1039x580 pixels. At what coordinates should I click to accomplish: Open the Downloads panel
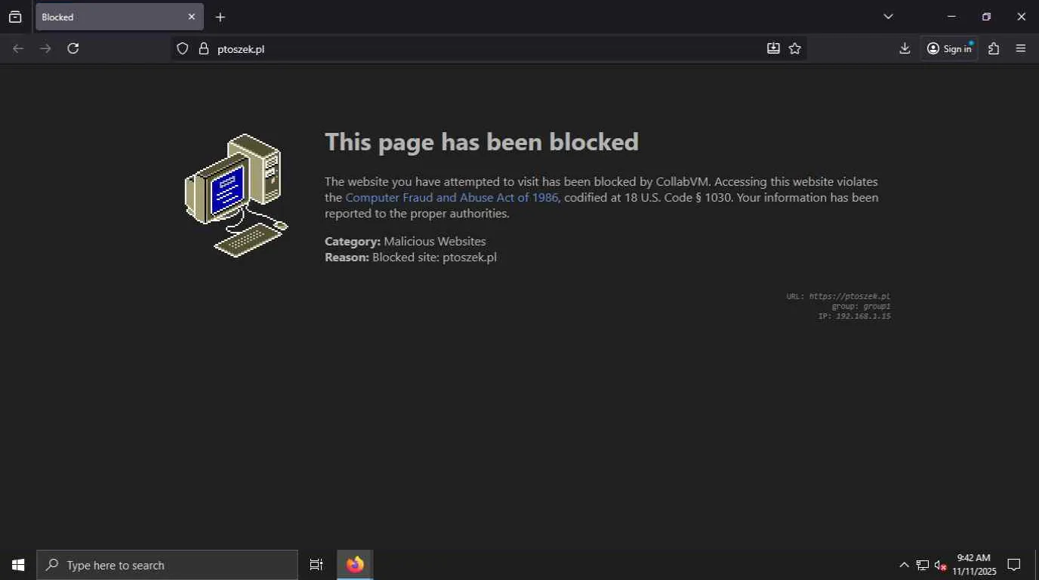pos(905,48)
